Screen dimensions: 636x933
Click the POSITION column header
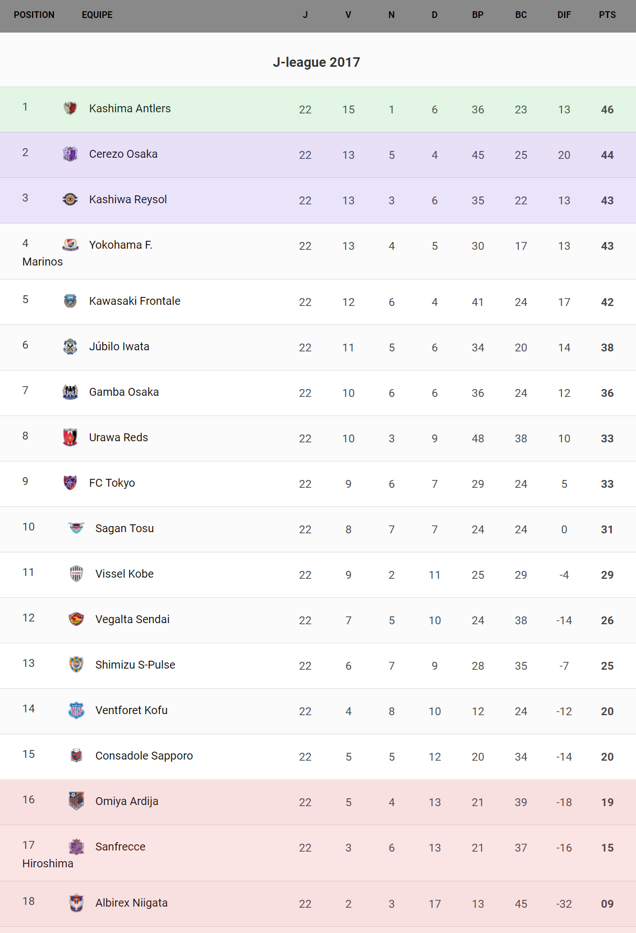(x=34, y=15)
